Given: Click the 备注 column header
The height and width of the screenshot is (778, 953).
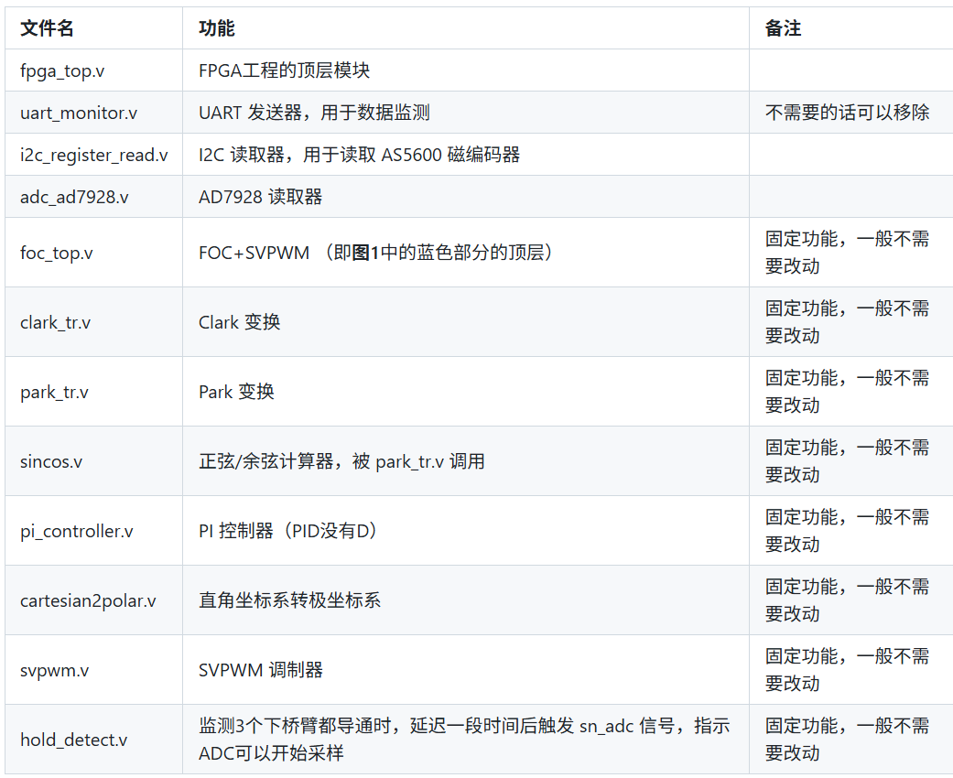Looking at the screenshot, I should point(781,28).
